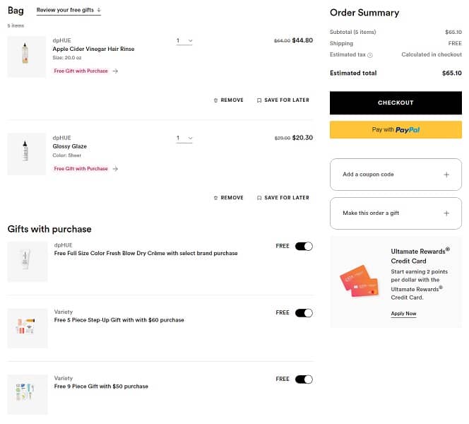Disable the Free 5 Piece Step-Up Gift
The height and width of the screenshot is (424, 469).
pos(304,312)
